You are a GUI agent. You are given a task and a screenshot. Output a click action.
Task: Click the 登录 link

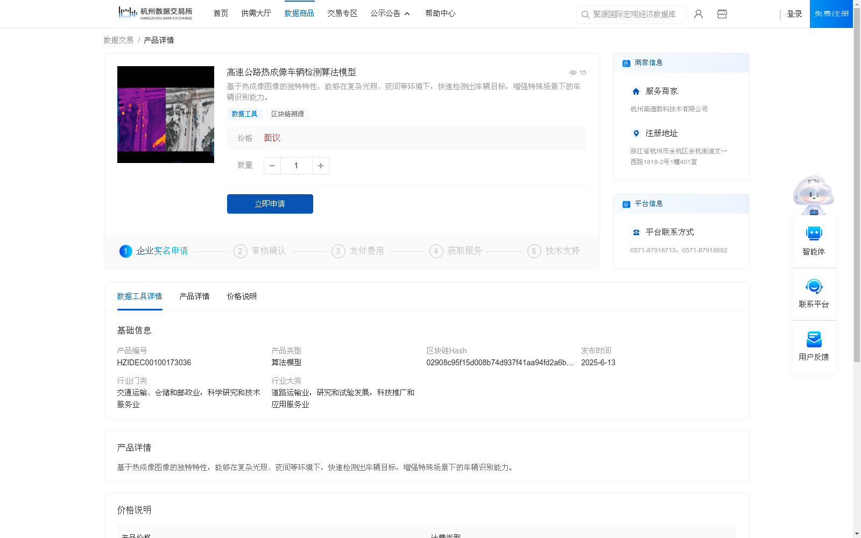click(794, 14)
